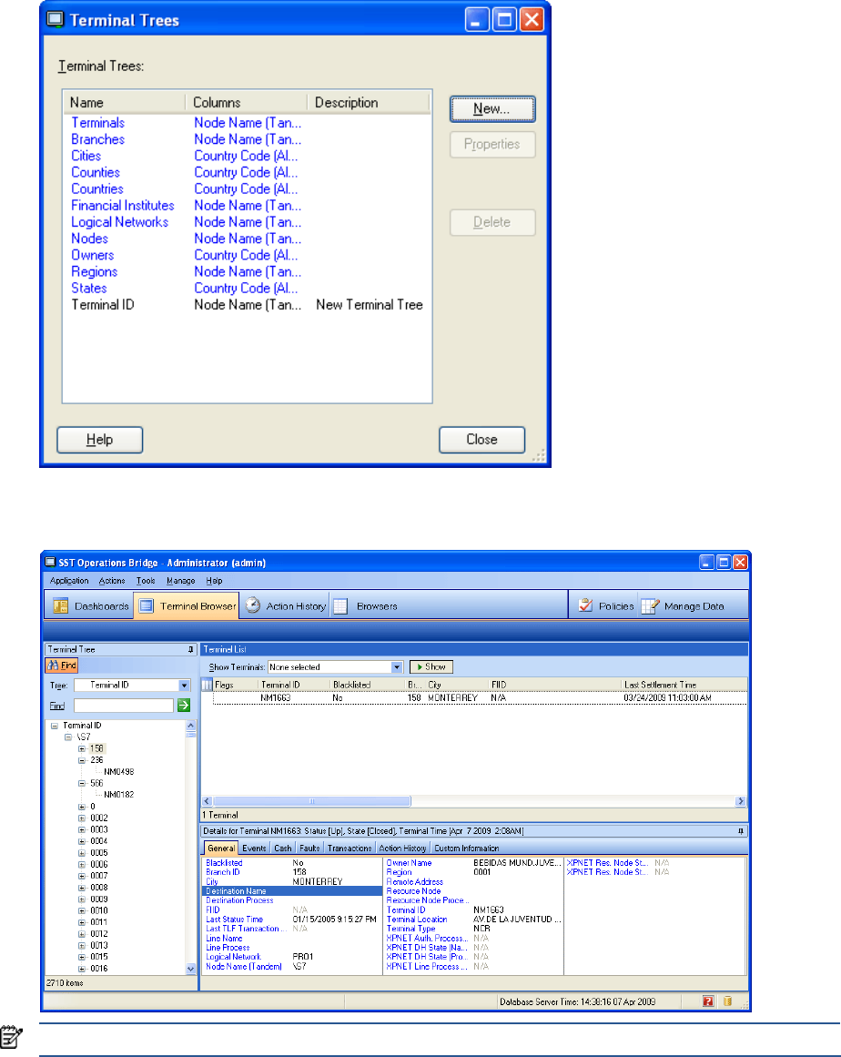
Task: Expand the 0010 tree node
Action: pos(82,910)
